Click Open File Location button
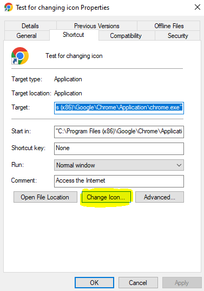The image size is (204, 291). [45, 197]
